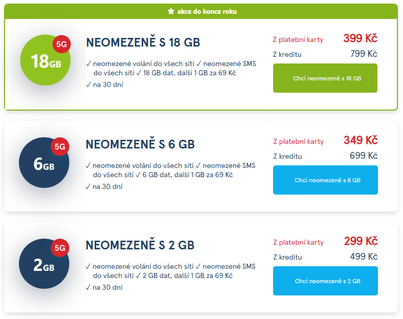Click "Z platební karty" label on 6 GB plan

(x=298, y=141)
